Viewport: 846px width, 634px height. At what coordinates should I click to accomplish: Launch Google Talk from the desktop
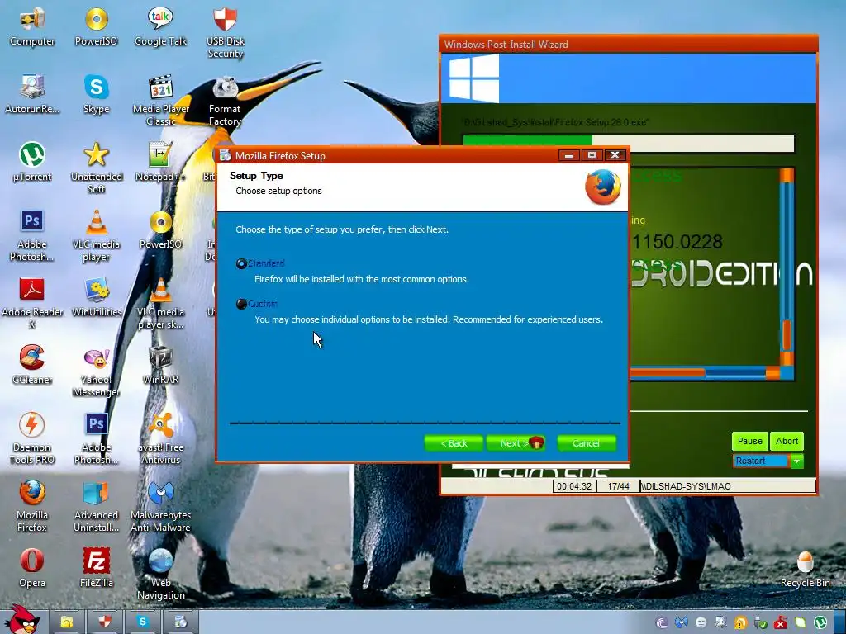coord(160,27)
